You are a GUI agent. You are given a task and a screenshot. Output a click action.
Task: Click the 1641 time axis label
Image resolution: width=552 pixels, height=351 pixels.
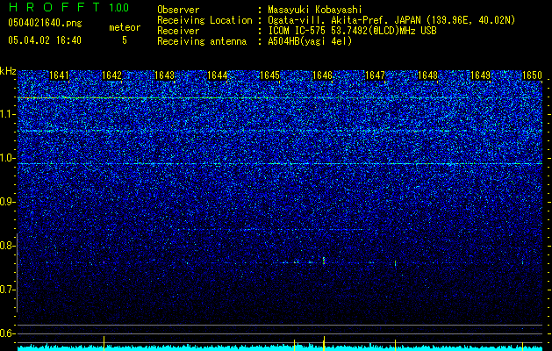coord(59,75)
